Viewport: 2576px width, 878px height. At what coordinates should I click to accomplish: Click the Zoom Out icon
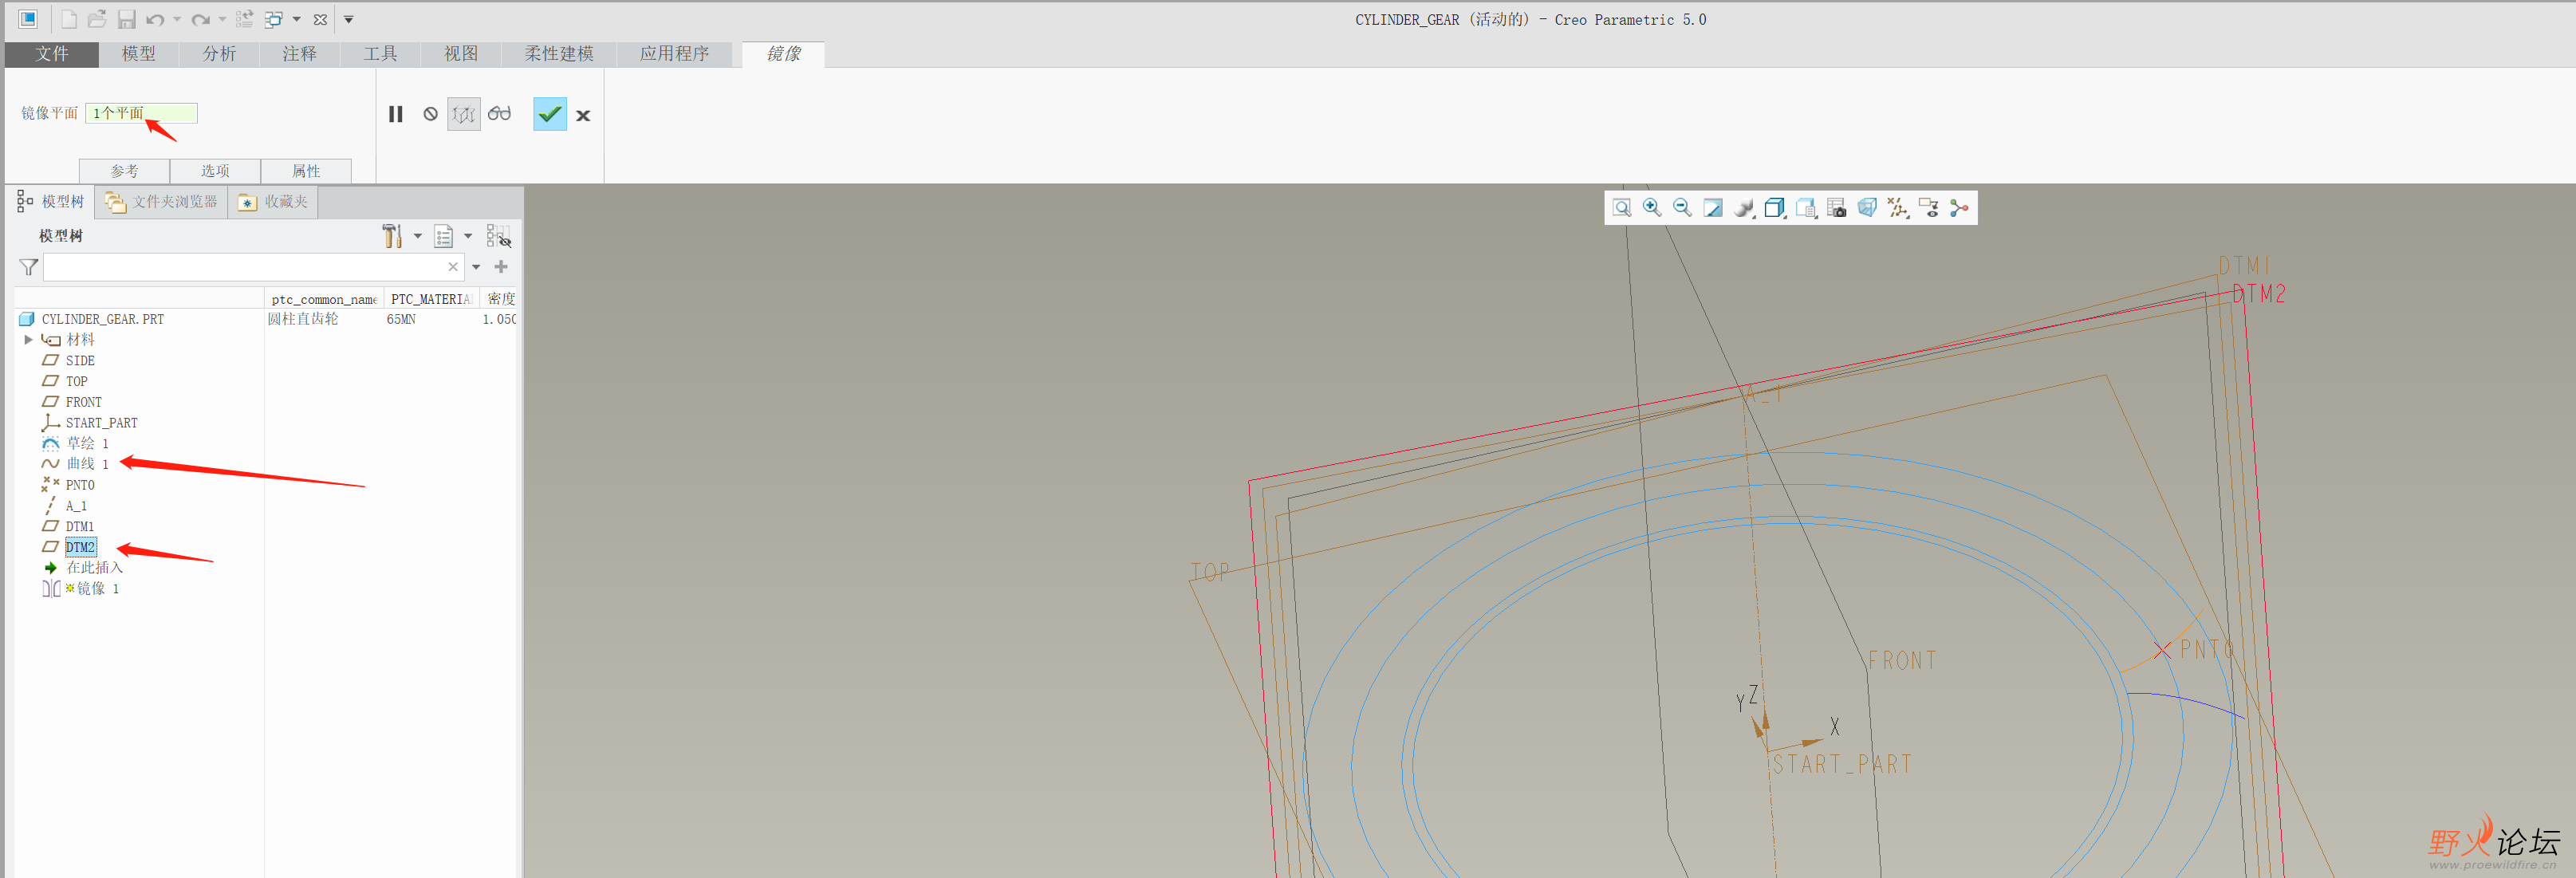coord(1683,208)
